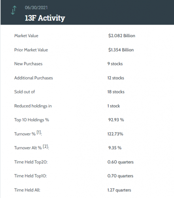Select the 13F Activity heading

[x=45, y=18]
